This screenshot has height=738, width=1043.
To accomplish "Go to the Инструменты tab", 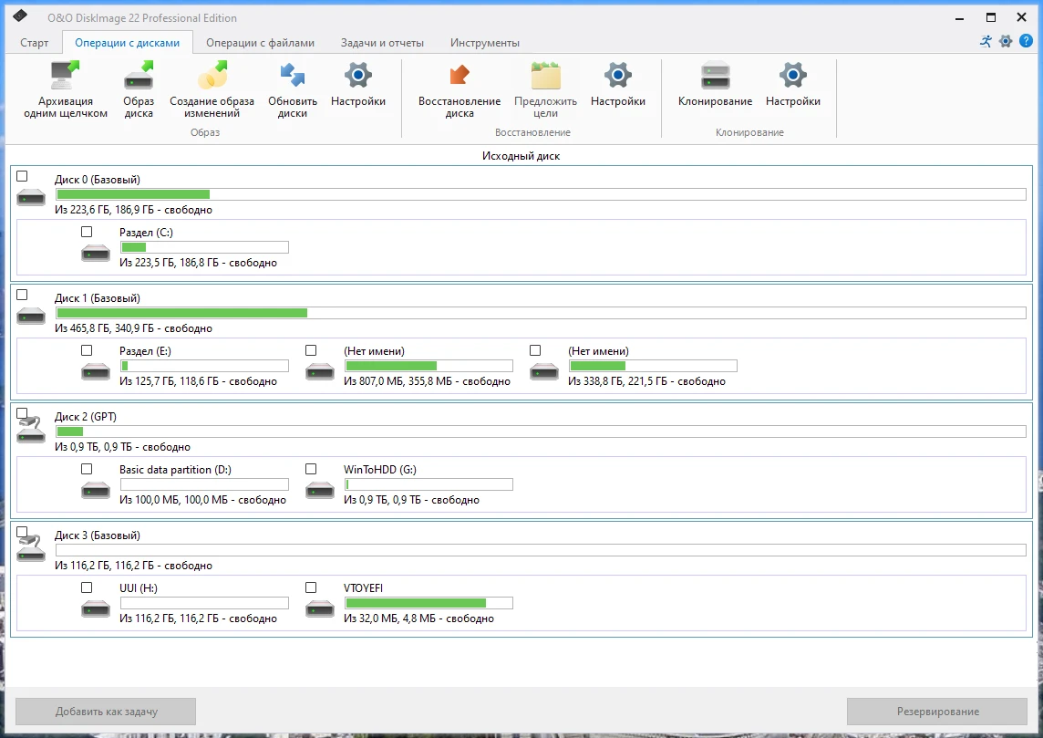I will (x=484, y=43).
